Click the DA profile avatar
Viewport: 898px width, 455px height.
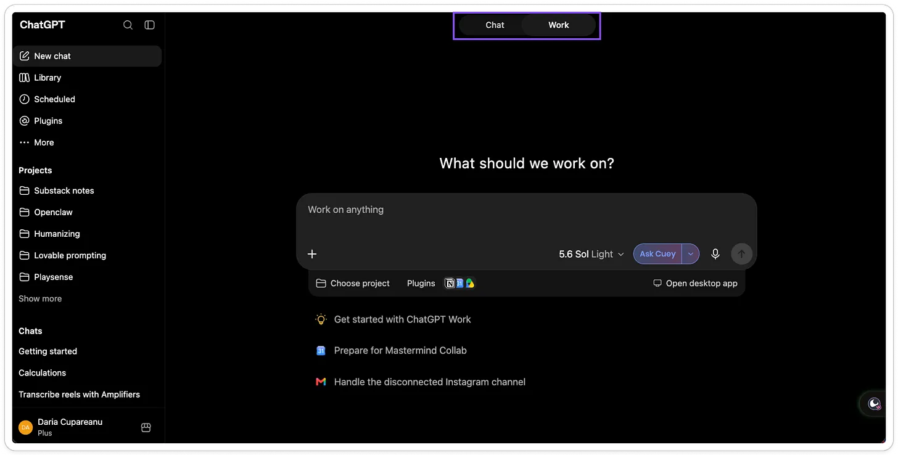coord(25,427)
